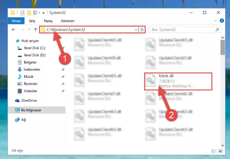Switch to the Görünüm ribbon tab
This screenshot has width=230, height=159.
pos(68,21)
